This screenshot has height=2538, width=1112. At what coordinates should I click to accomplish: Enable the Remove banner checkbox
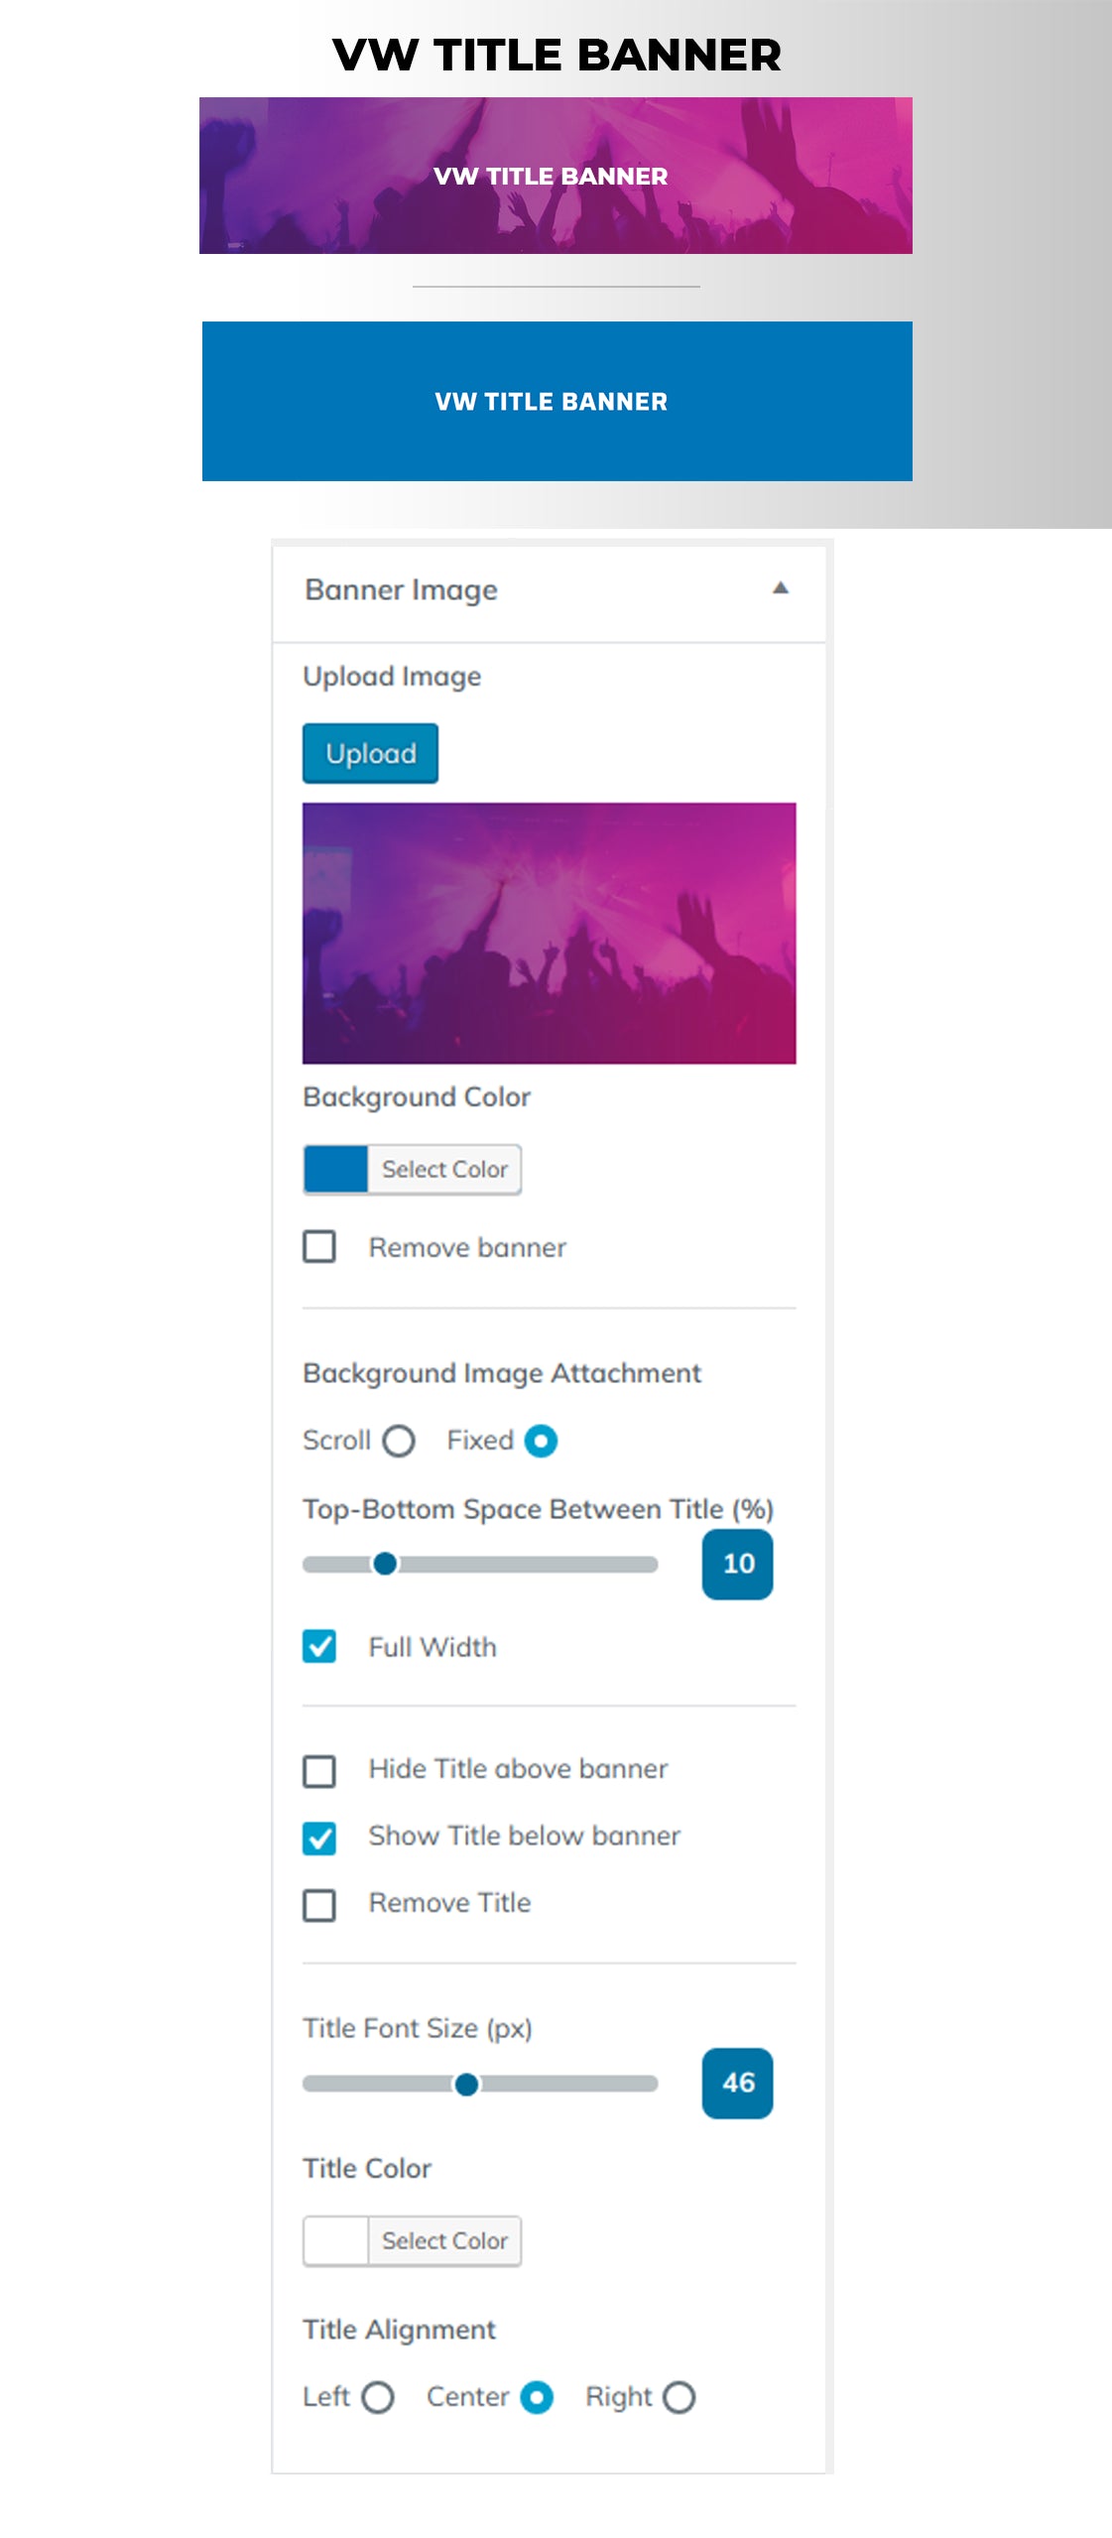[319, 1248]
